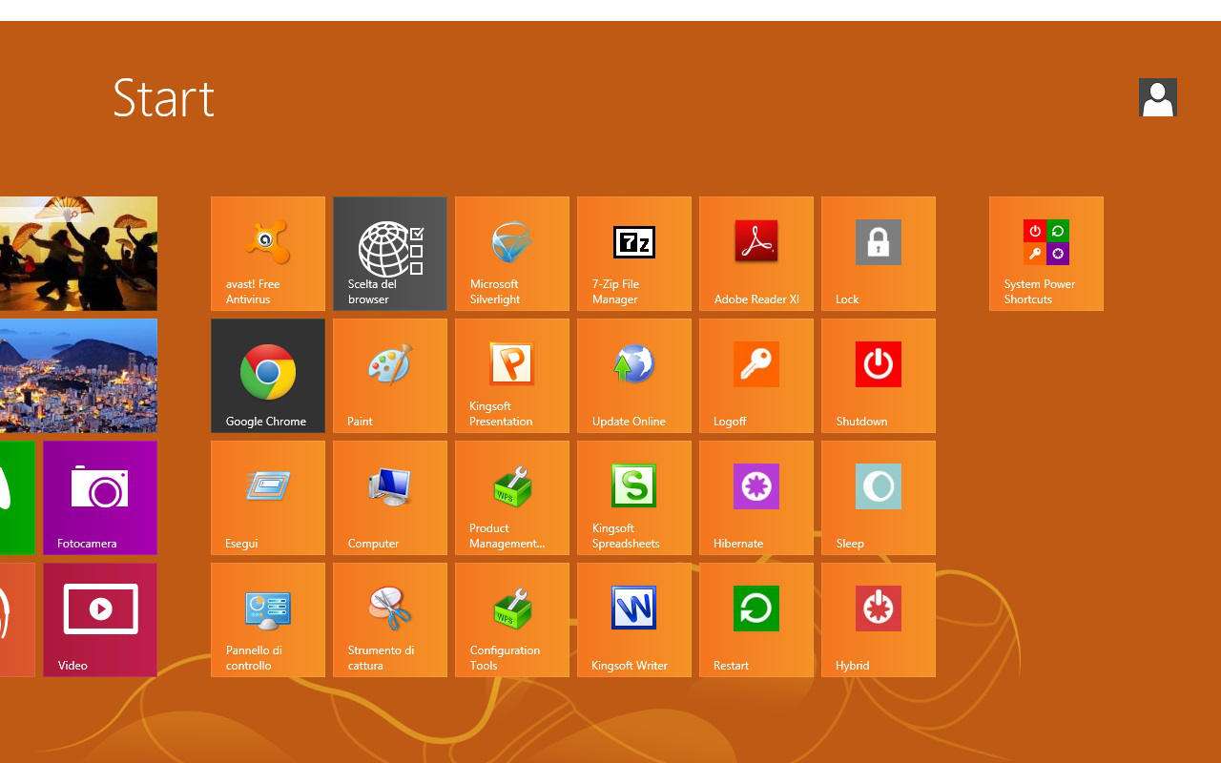The image size is (1221, 763).
Task: Launch Google Chrome
Action: [x=268, y=376]
